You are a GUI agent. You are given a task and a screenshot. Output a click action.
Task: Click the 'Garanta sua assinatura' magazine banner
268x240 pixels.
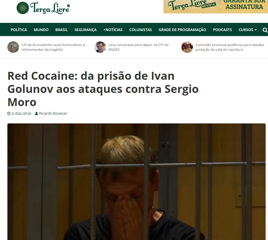click(x=216, y=7)
